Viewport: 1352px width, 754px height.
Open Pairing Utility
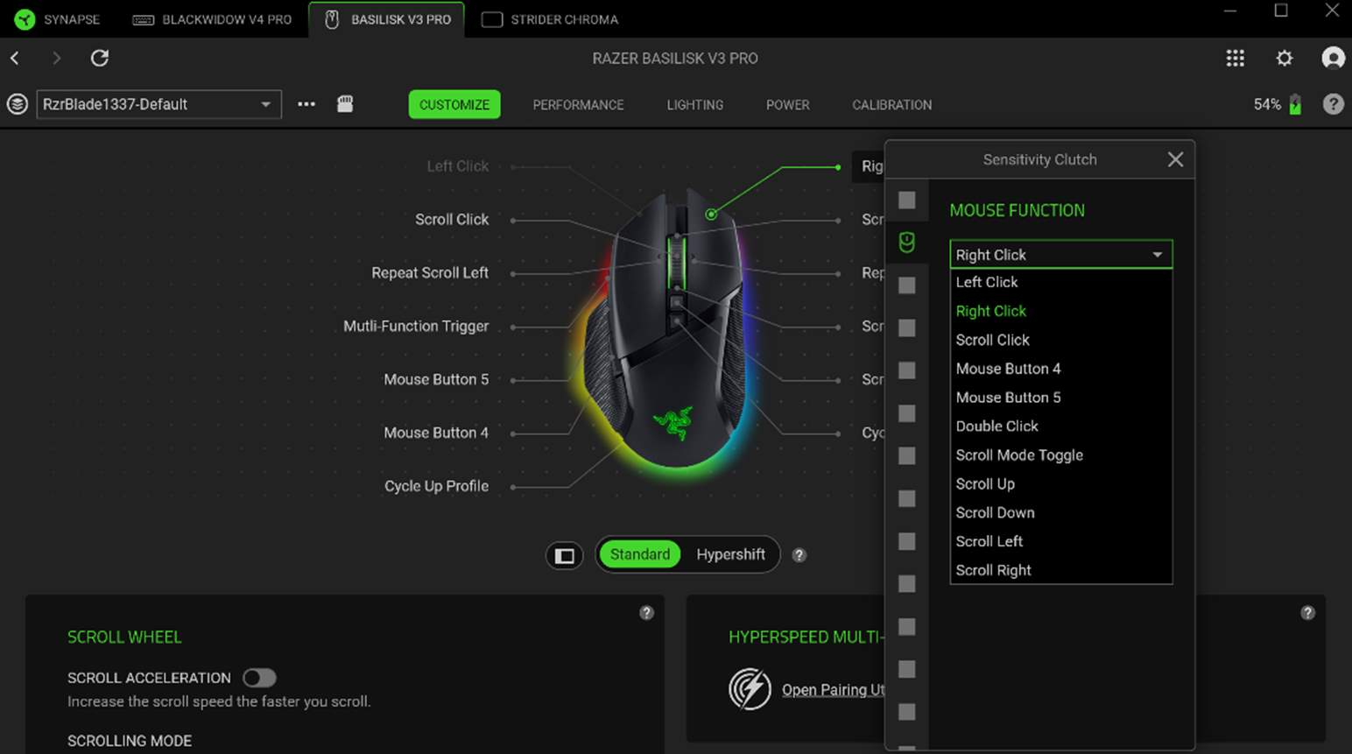tap(833, 689)
